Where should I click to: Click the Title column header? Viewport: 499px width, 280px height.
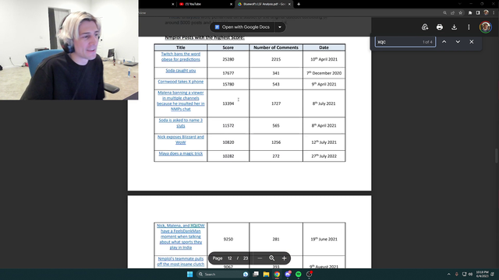pos(180,47)
